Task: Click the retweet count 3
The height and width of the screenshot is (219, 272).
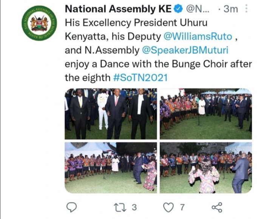Action: point(134,207)
